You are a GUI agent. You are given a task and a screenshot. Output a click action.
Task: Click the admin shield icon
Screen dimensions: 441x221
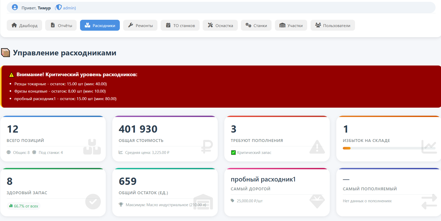point(59,7)
